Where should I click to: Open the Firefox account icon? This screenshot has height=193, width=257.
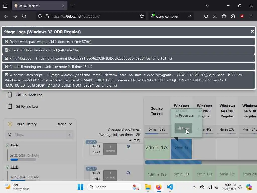pyautogui.click(x=224, y=16)
